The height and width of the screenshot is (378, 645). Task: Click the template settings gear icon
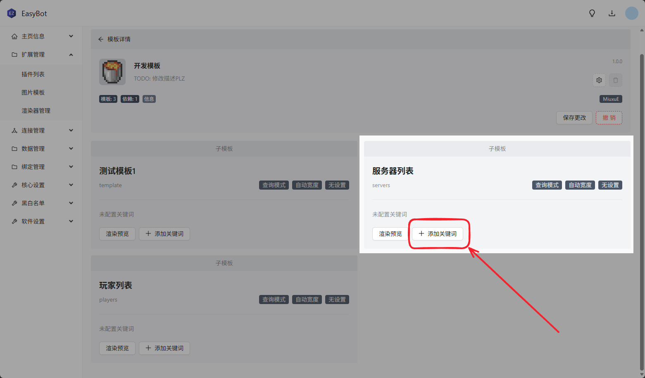[x=599, y=80]
